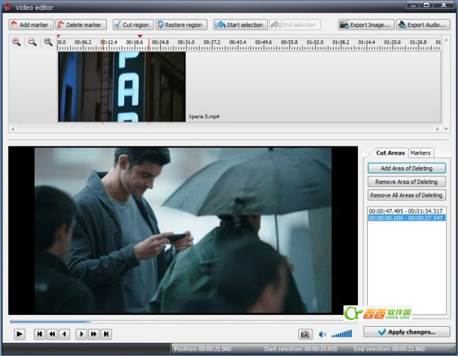This screenshot has width=458, height=356.
Task: Click the Delete marker button
Action: coord(80,25)
